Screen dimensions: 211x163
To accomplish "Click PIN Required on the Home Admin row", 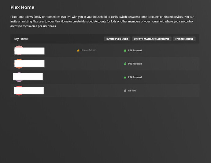I will coord(135,50).
